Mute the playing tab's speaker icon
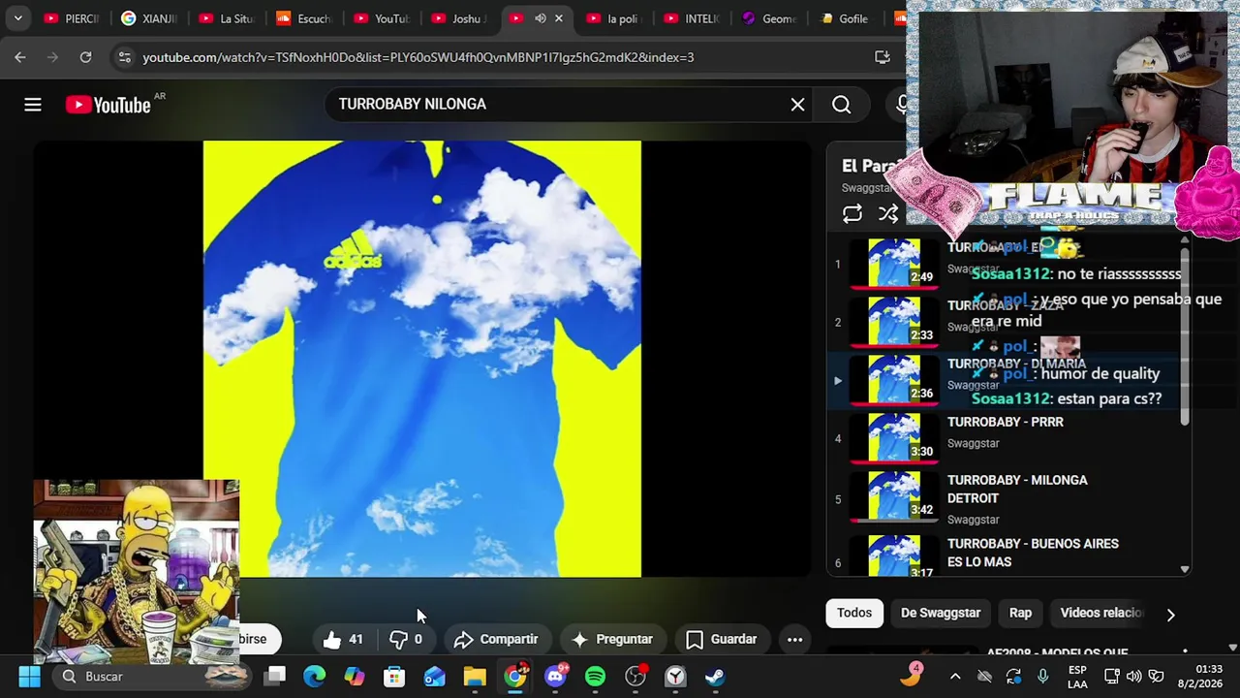1240x698 pixels. coord(541,18)
